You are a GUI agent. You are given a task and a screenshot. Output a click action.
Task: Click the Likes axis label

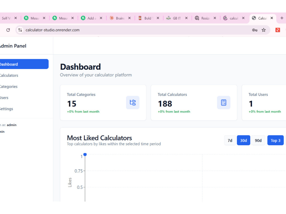click(70, 182)
